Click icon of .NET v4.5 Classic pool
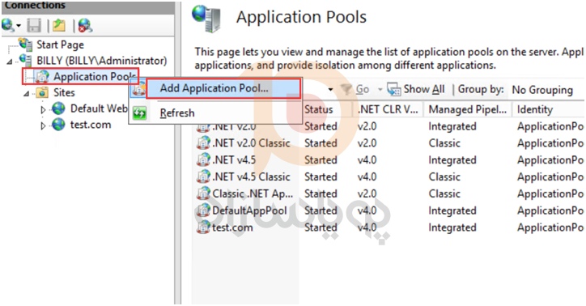This screenshot has width=586, height=306. 203,176
